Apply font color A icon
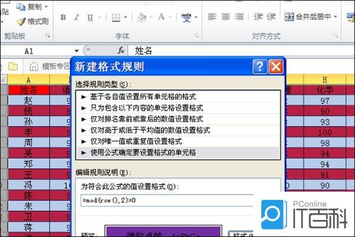 tap(162, 17)
